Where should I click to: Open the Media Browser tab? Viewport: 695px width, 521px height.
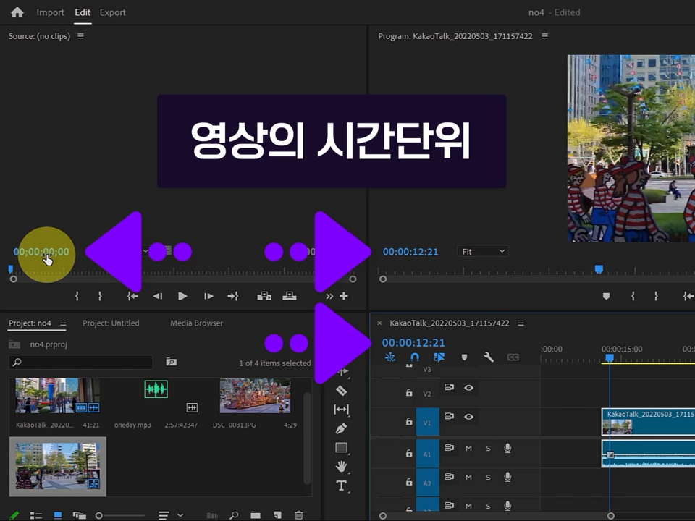click(x=197, y=323)
